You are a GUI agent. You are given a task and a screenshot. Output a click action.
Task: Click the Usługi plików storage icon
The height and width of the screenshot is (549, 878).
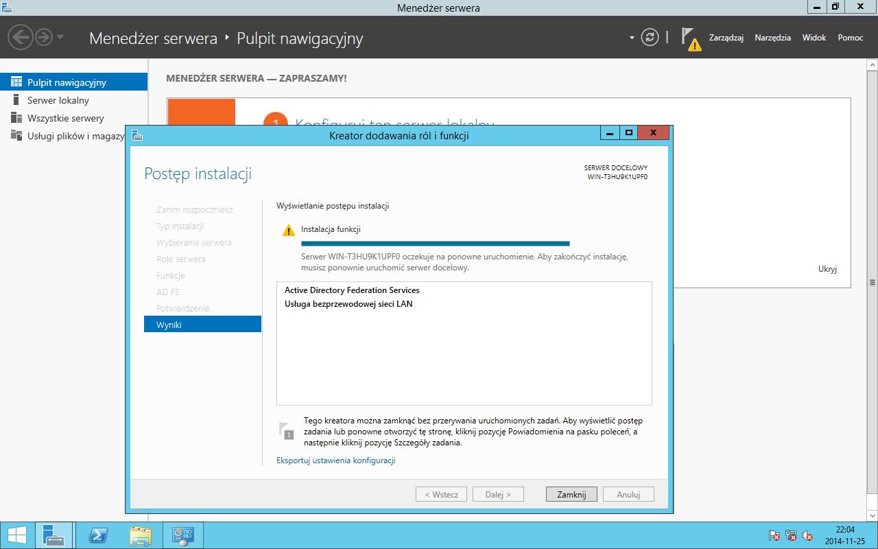point(16,136)
